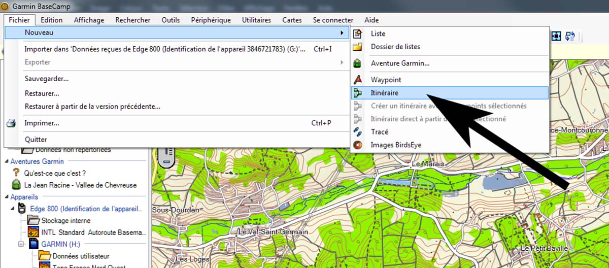Image resolution: width=609 pixels, height=268 pixels.
Task: Click the toolbar icon with the blue arrows
Action: (569, 36)
